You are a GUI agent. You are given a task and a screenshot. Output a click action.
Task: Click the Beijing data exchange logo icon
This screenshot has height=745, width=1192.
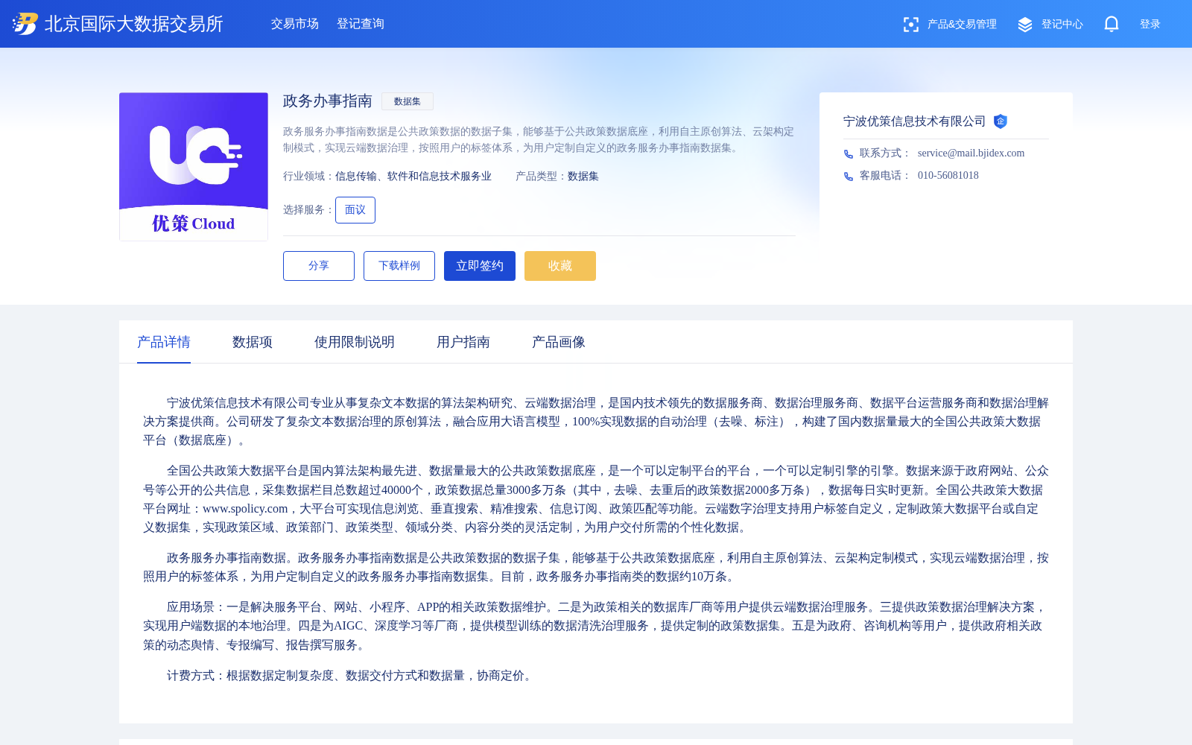point(25,24)
